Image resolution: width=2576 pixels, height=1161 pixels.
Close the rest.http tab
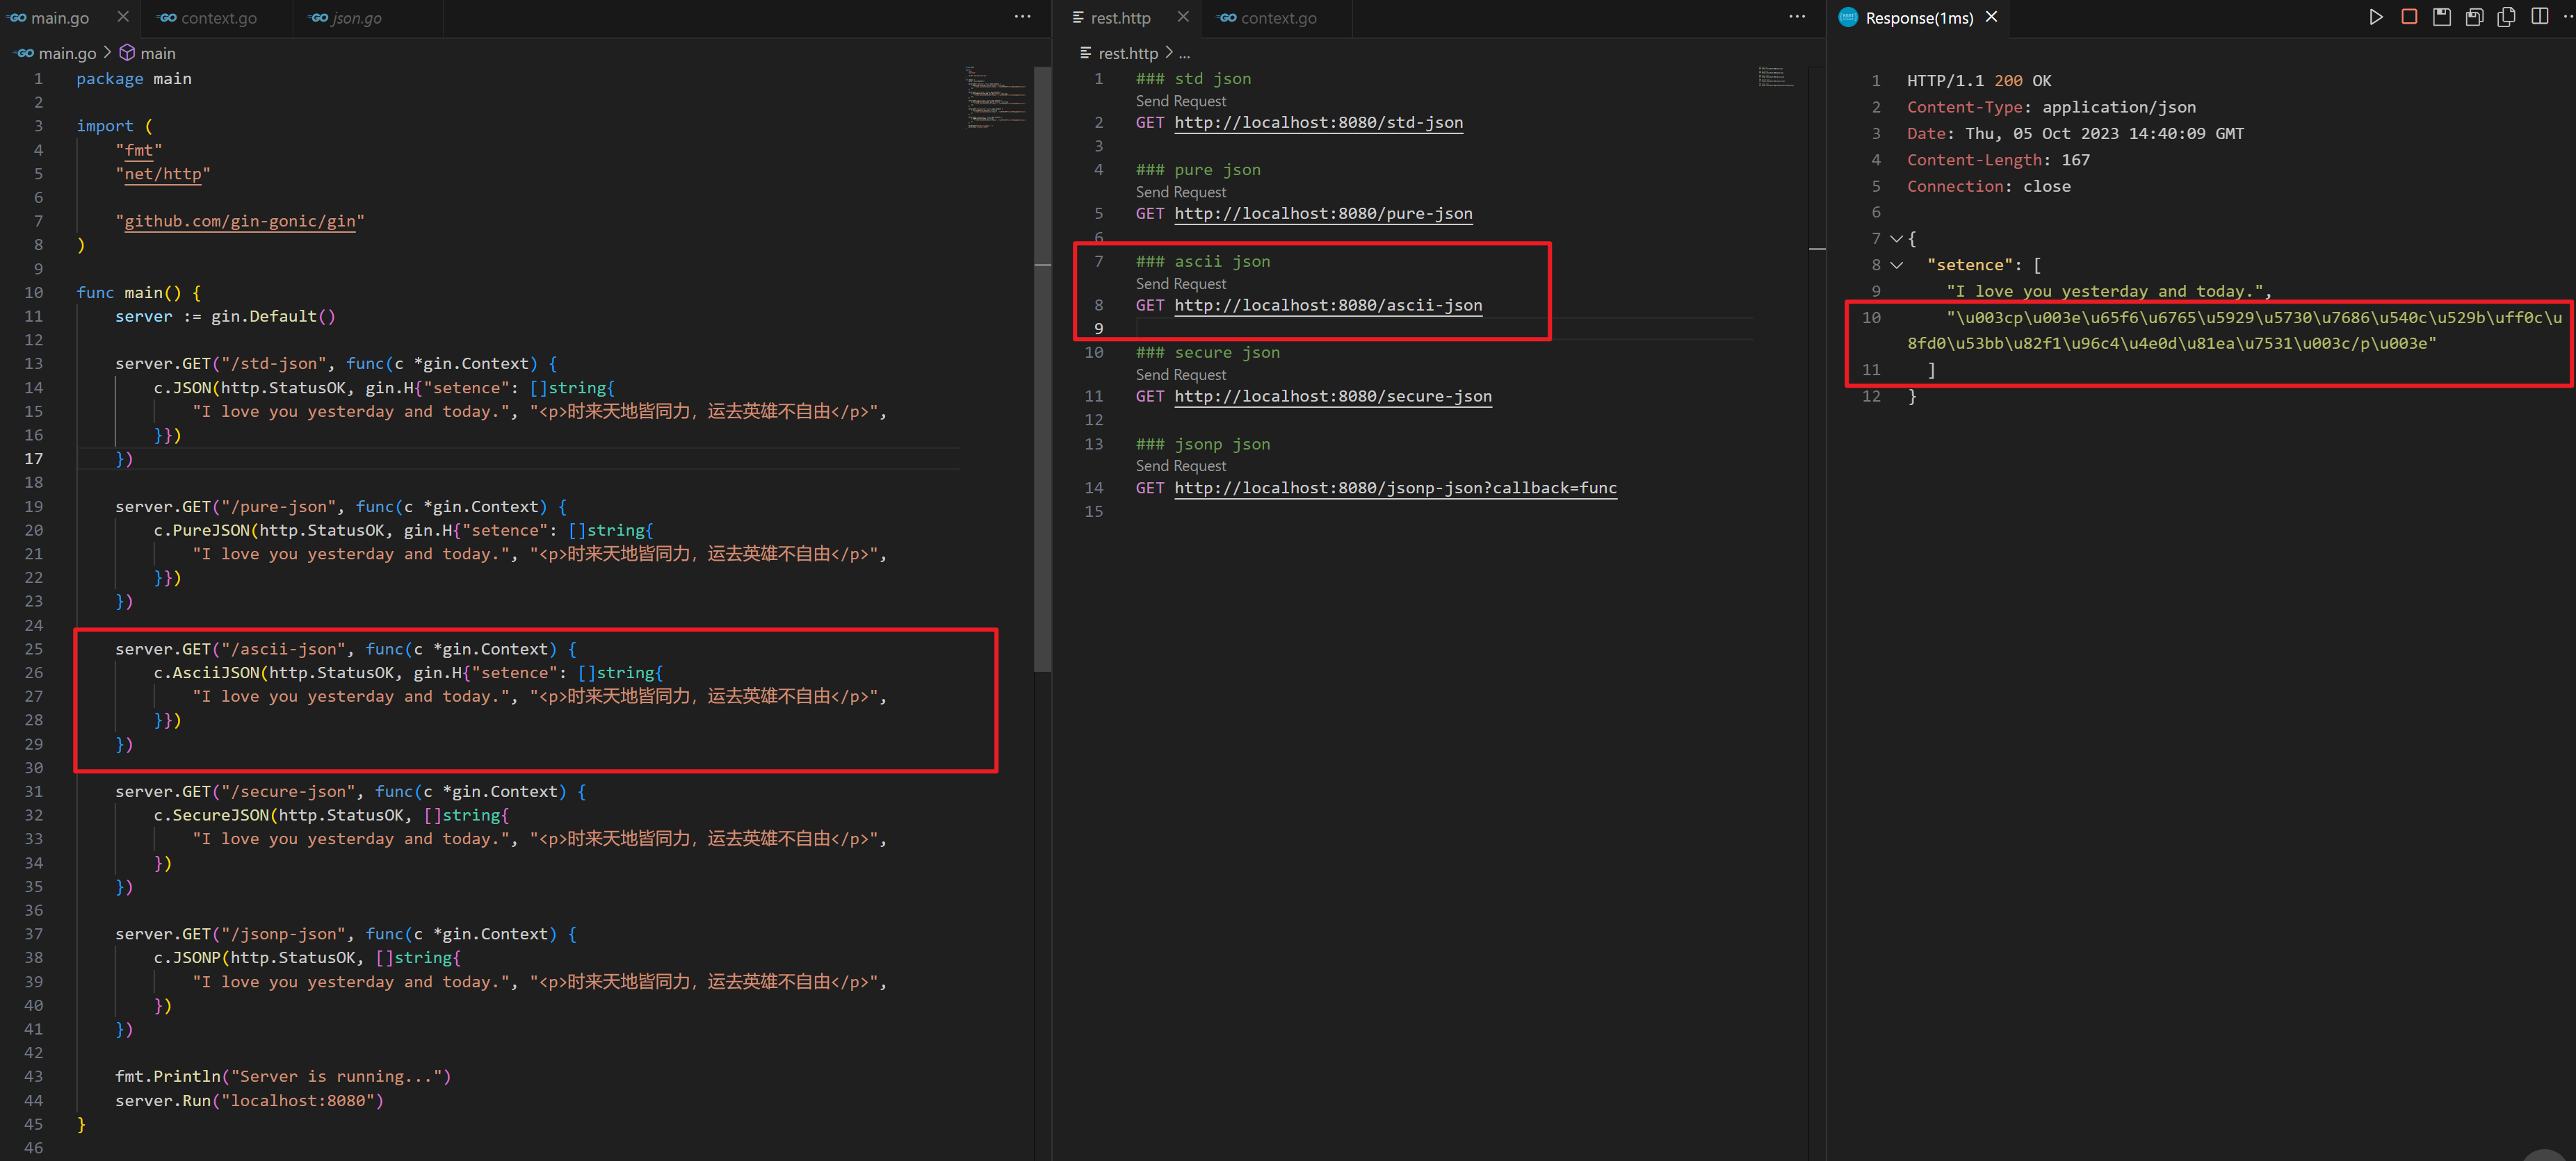(1183, 17)
